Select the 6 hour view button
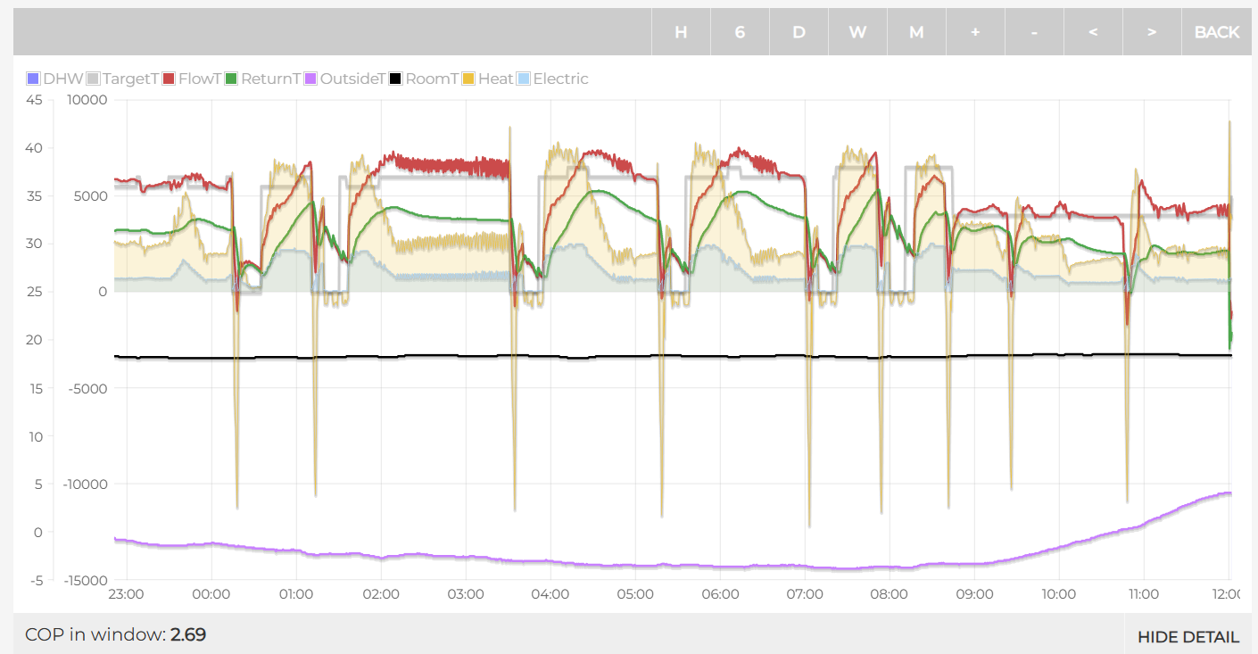The height and width of the screenshot is (654, 1258). coord(740,32)
